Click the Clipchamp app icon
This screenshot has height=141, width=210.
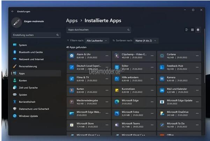(x=117, y=55)
